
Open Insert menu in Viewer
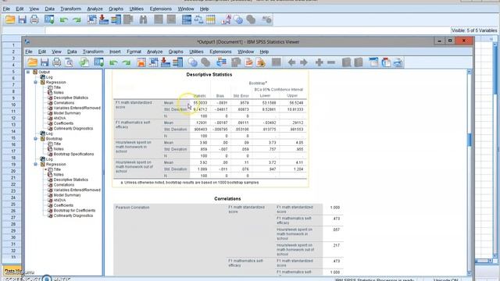pyautogui.click(x=115, y=52)
